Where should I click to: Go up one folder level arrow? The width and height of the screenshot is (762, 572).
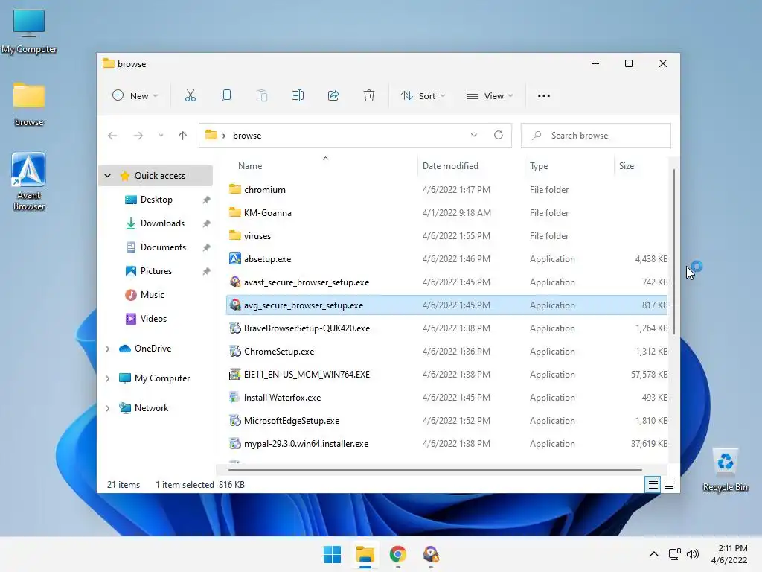point(183,136)
